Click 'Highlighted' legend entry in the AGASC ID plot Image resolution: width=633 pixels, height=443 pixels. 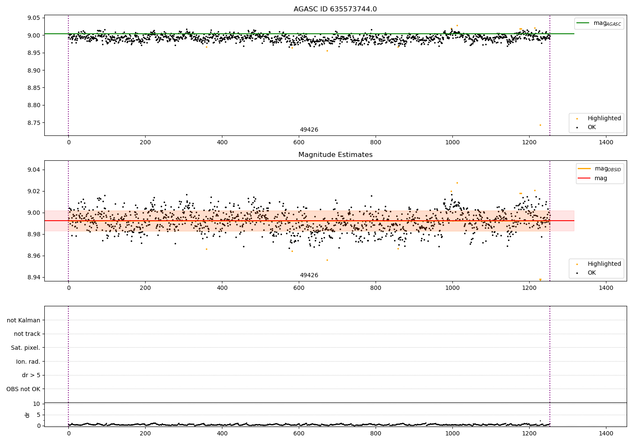(x=599, y=119)
